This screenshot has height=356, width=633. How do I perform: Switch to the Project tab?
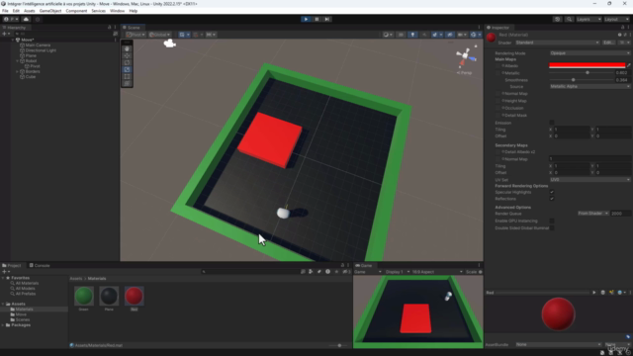pyautogui.click(x=12, y=266)
